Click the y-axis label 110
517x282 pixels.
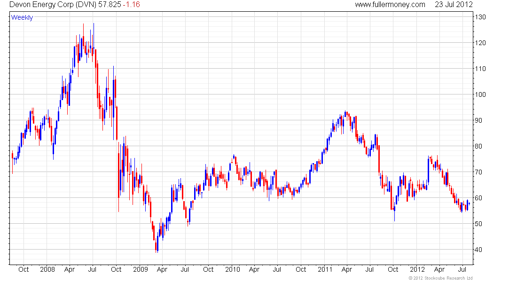tap(480, 69)
